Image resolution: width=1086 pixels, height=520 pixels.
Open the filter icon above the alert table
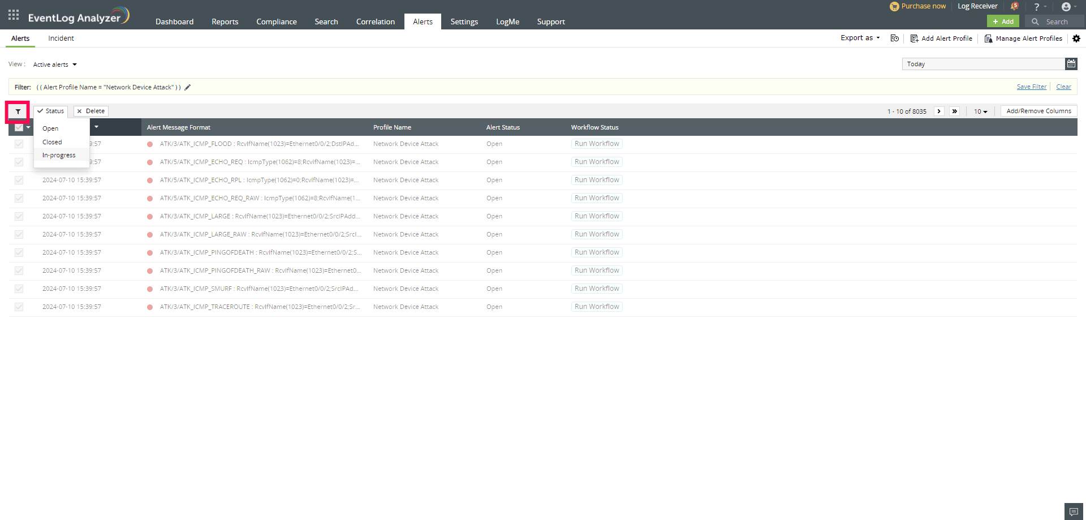pos(18,111)
